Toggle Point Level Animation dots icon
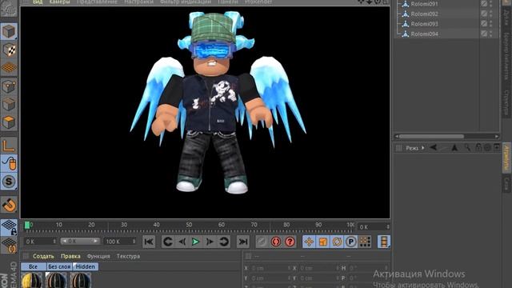 click(365, 242)
